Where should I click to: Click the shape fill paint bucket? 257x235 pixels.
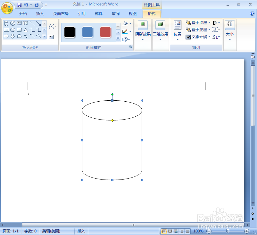tap(125, 23)
